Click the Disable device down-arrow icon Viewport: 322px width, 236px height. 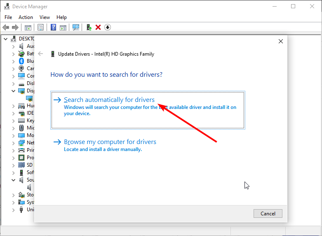click(x=108, y=27)
